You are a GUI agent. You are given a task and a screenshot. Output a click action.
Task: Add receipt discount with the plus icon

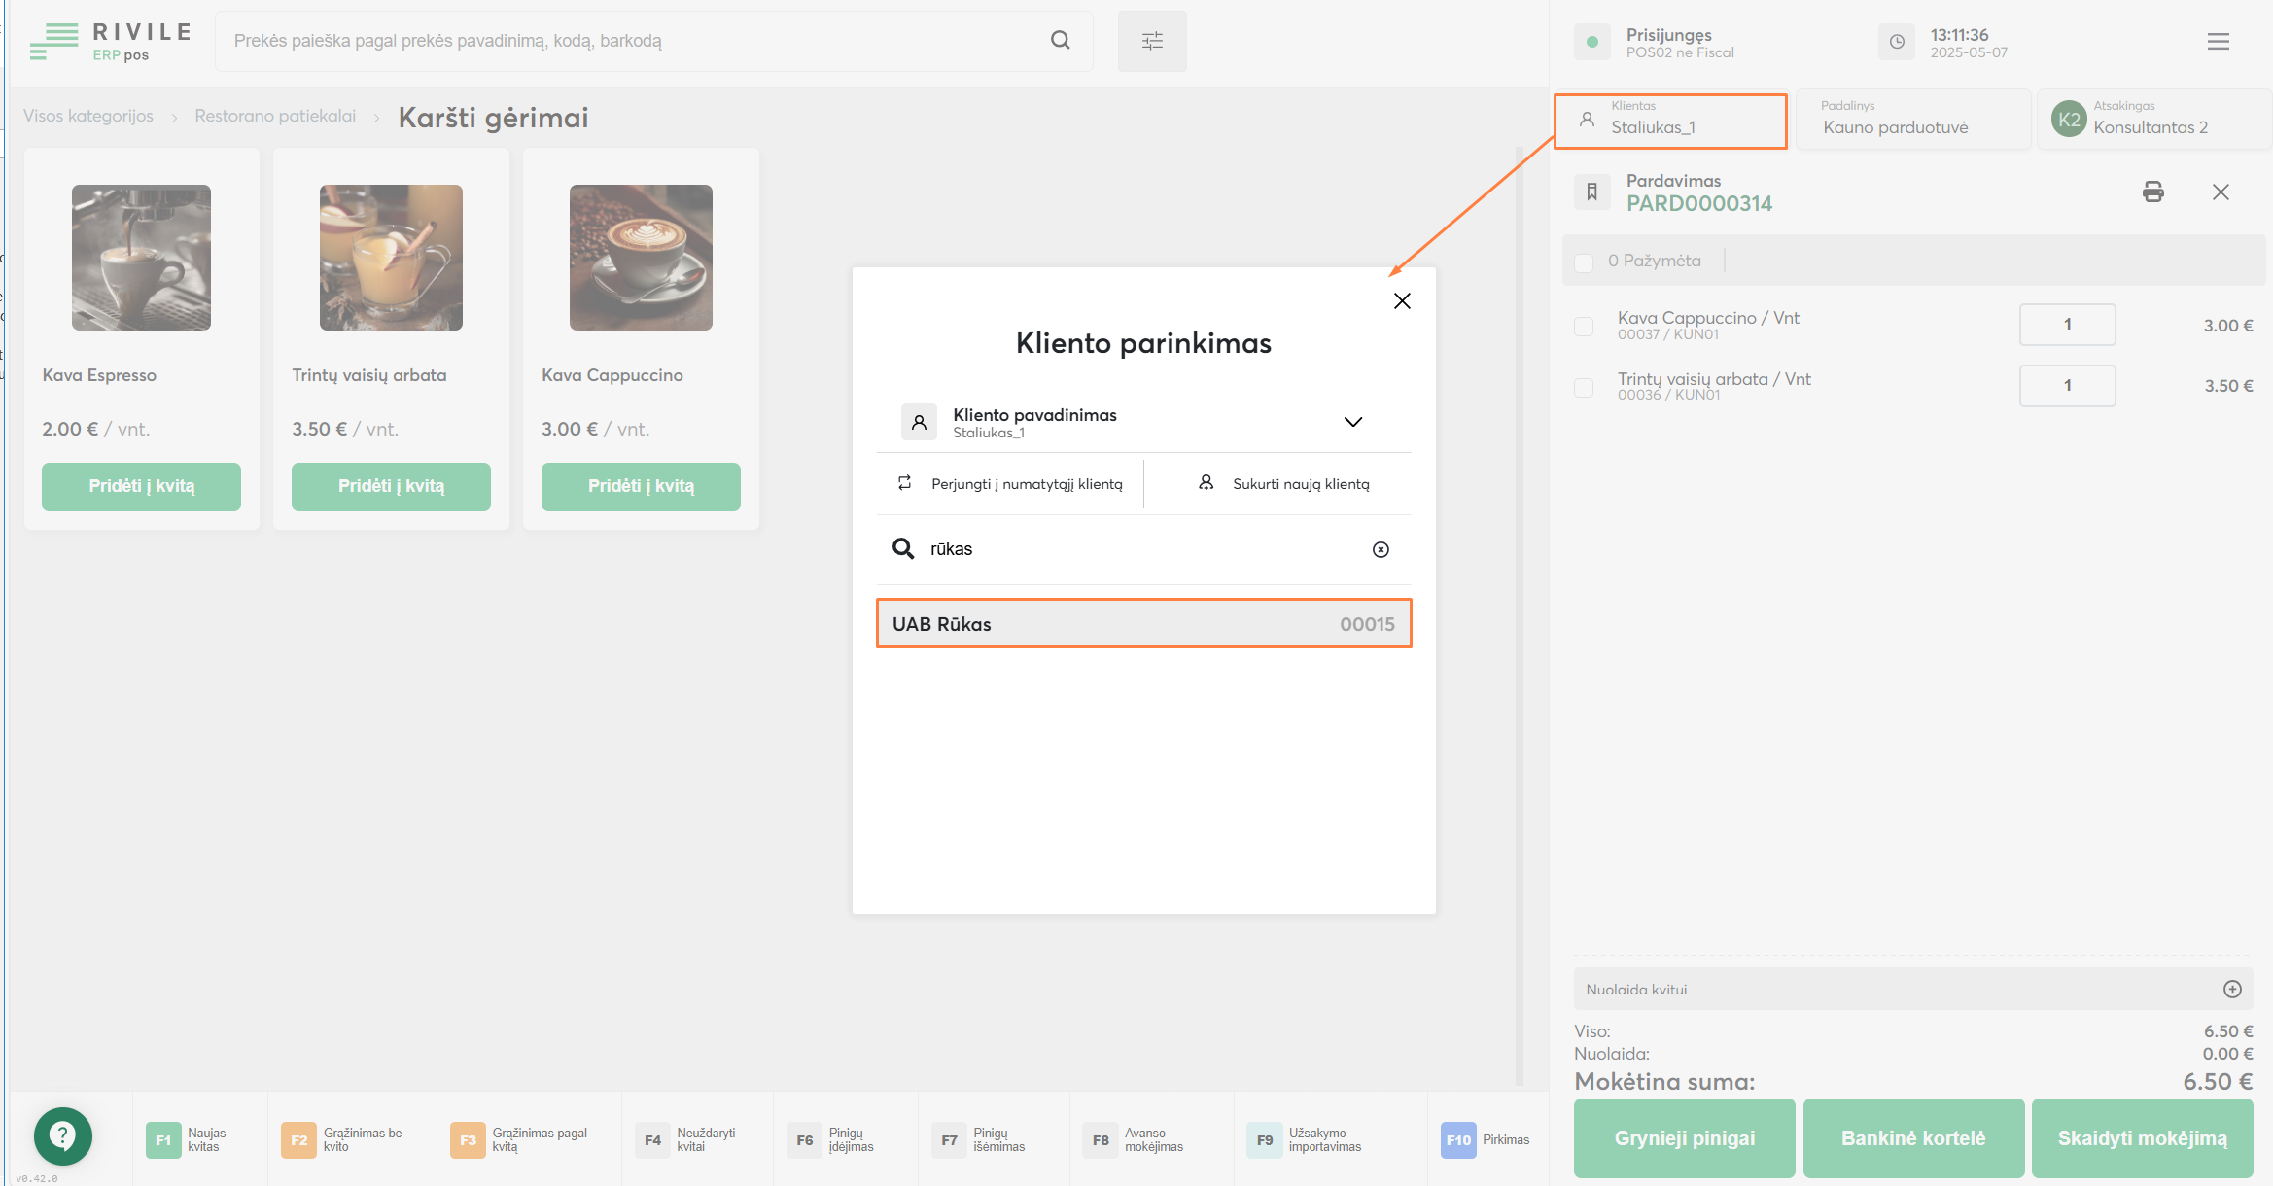2232,989
